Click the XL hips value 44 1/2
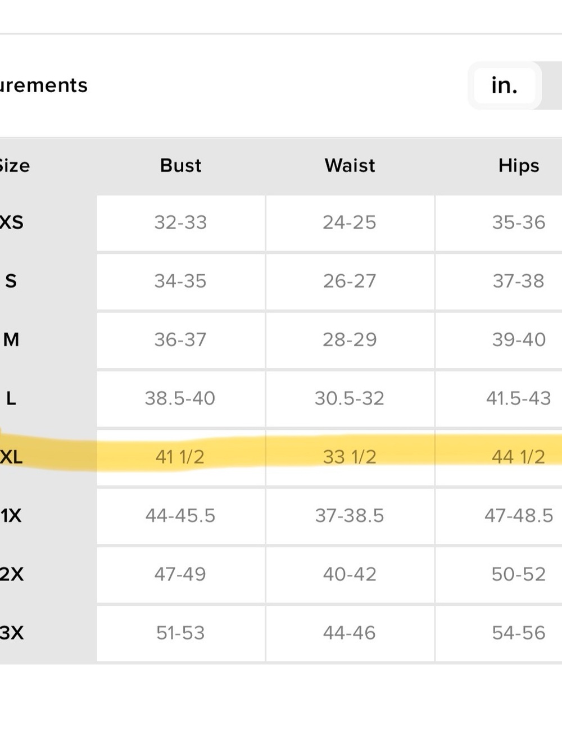This screenshot has height=749, width=562. [x=519, y=457]
